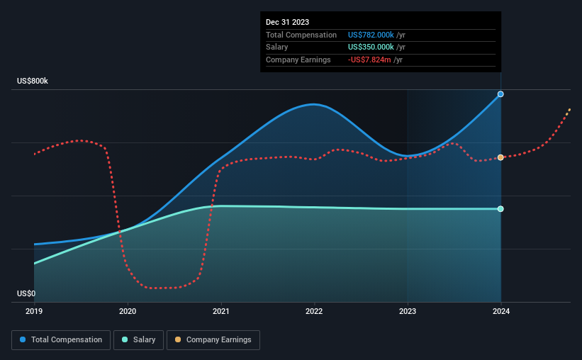The width and height of the screenshot is (582, 360).
Task: Click the teal dot icon in Salary legend
Action: coord(125,339)
